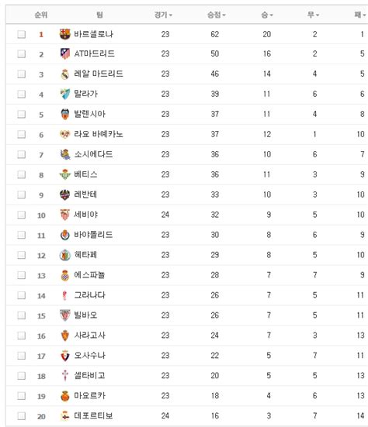
Task: Click the 말라가 team crest icon
Action: [x=65, y=94]
